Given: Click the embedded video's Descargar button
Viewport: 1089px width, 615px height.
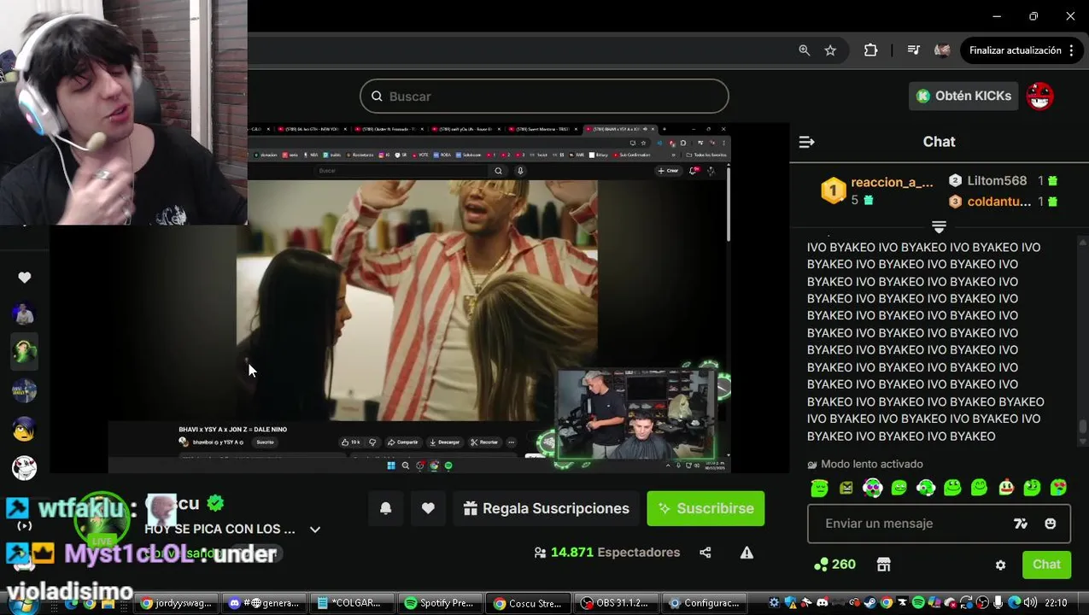Looking at the screenshot, I should pos(444,442).
